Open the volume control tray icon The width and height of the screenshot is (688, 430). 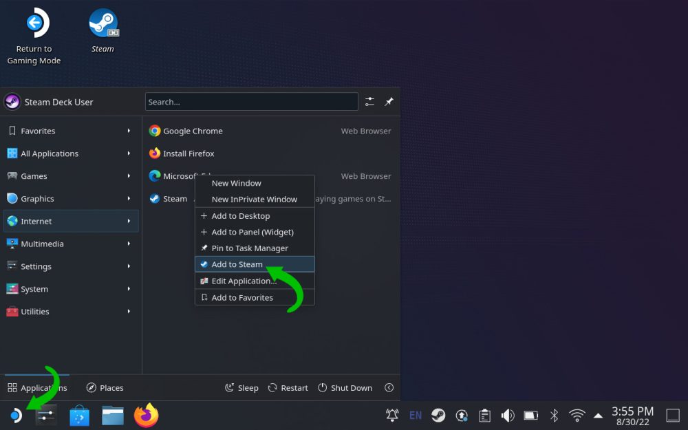click(508, 415)
